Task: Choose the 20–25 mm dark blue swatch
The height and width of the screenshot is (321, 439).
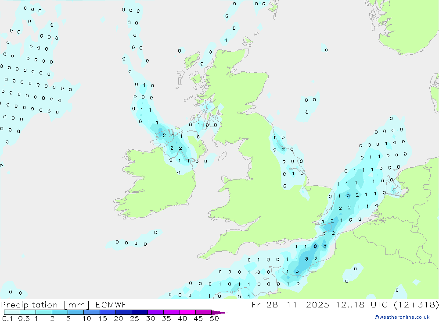Action: click(x=124, y=312)
